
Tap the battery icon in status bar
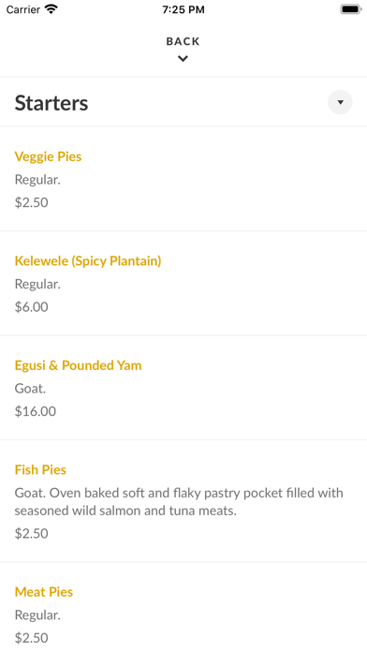(351, 9)
